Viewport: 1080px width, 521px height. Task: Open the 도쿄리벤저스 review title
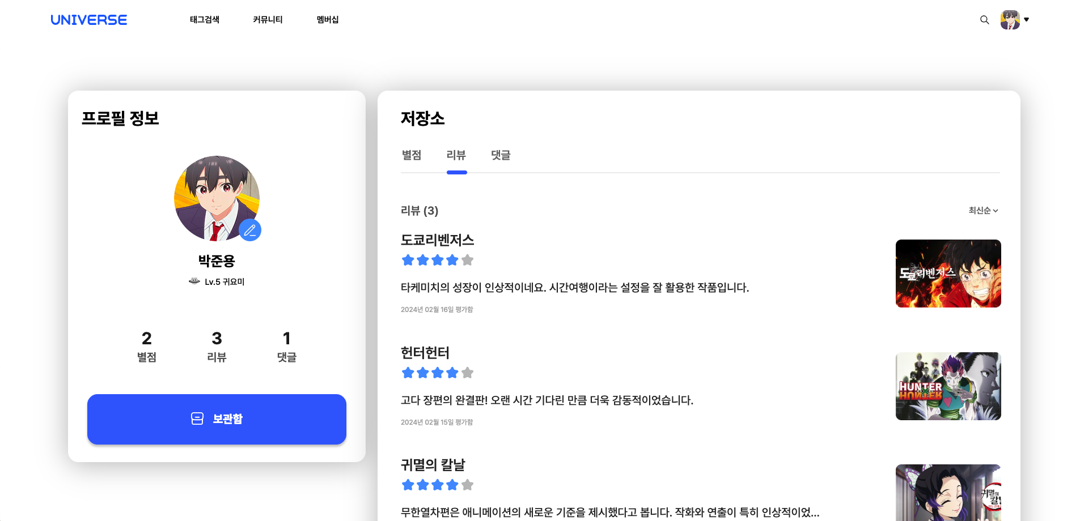tap(438, 240)
